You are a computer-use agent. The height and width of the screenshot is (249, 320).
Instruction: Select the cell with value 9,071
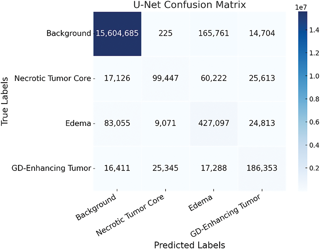point(165,124)
